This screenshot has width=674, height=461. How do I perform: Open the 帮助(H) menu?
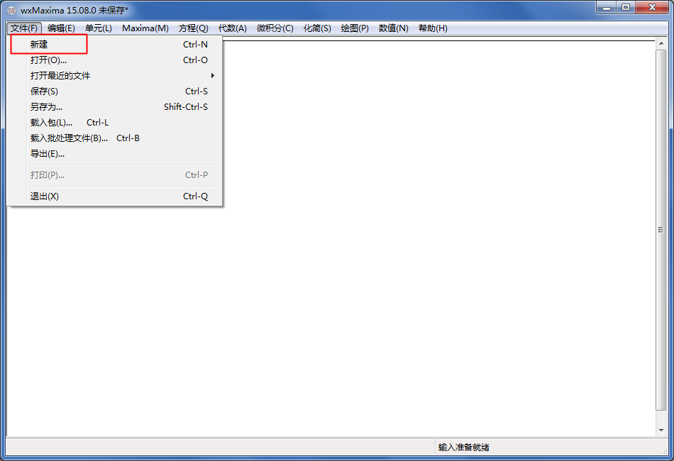433,28
